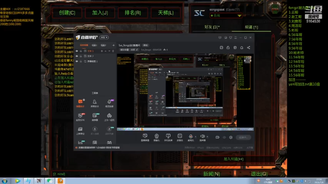Switch to the 频道 [1] channel tab
This screenshot has width=328, height=184.
(251, 27)
